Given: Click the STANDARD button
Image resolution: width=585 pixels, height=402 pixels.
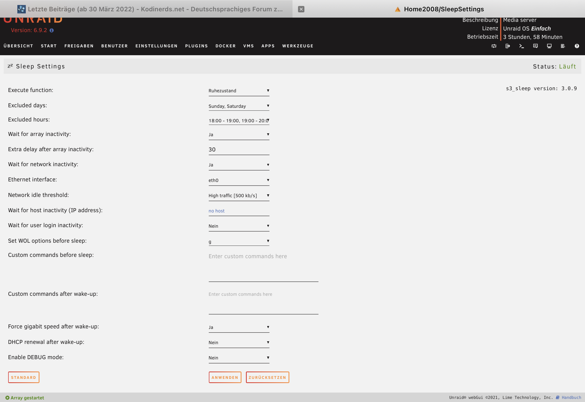Looking at the screenshot, I should coord(24,377).
